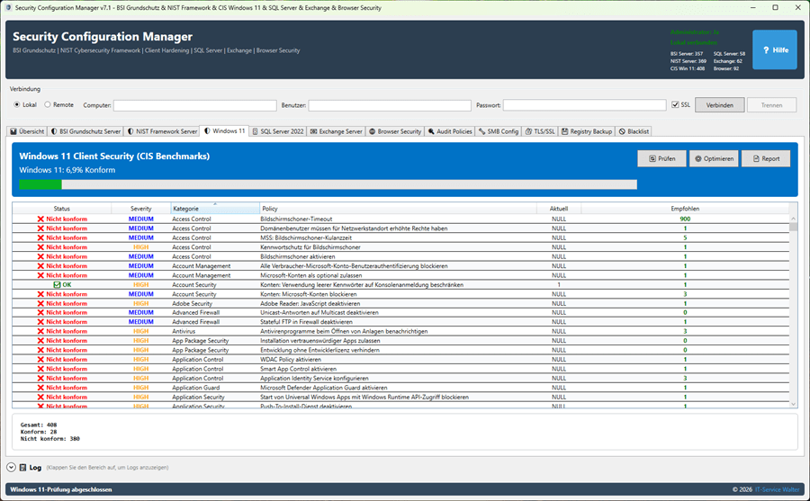Select the Remote connection radio button
The width and height of the screenshot is (810, 501).
(48, 105)
